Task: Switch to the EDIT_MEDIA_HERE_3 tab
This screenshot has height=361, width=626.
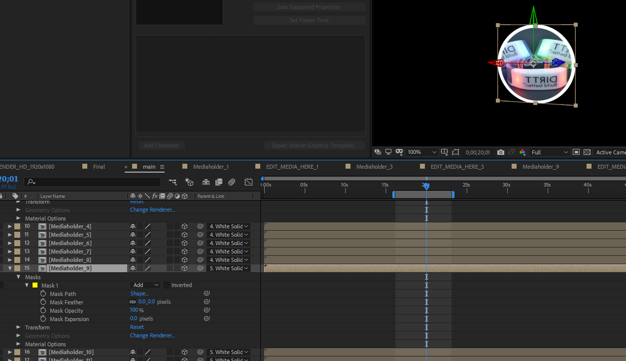Action: (457, 167)
